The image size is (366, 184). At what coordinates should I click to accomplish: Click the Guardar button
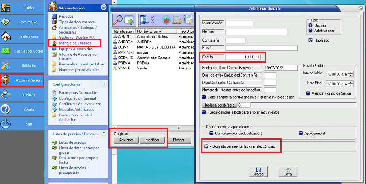click(255, 171)
